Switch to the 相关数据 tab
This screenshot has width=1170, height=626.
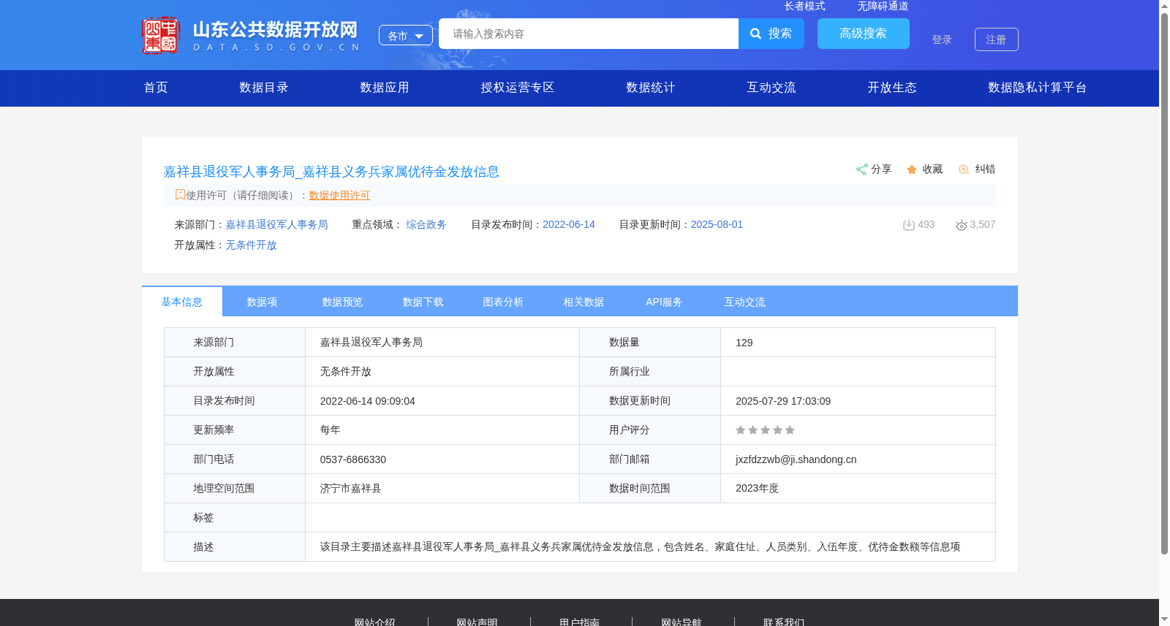(x=584, y=302)
